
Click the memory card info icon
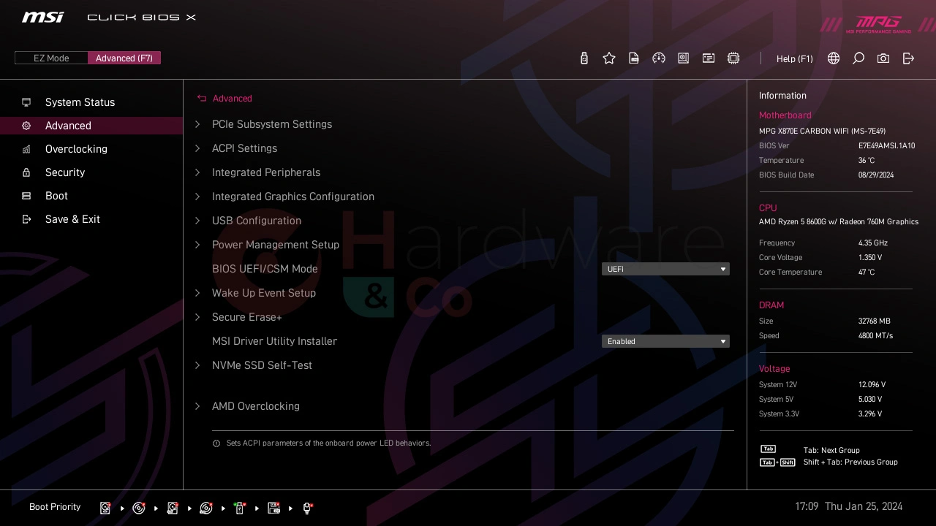709,58
